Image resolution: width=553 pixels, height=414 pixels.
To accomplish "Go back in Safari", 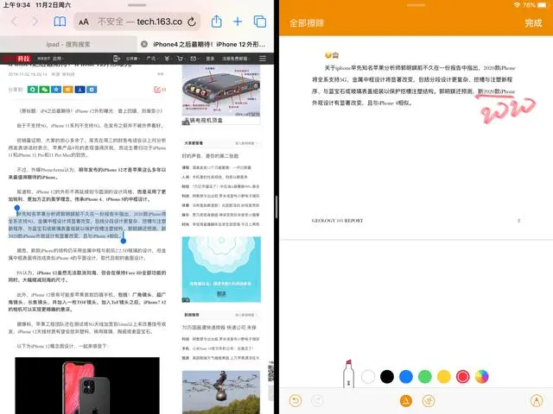I will point(13,22).
